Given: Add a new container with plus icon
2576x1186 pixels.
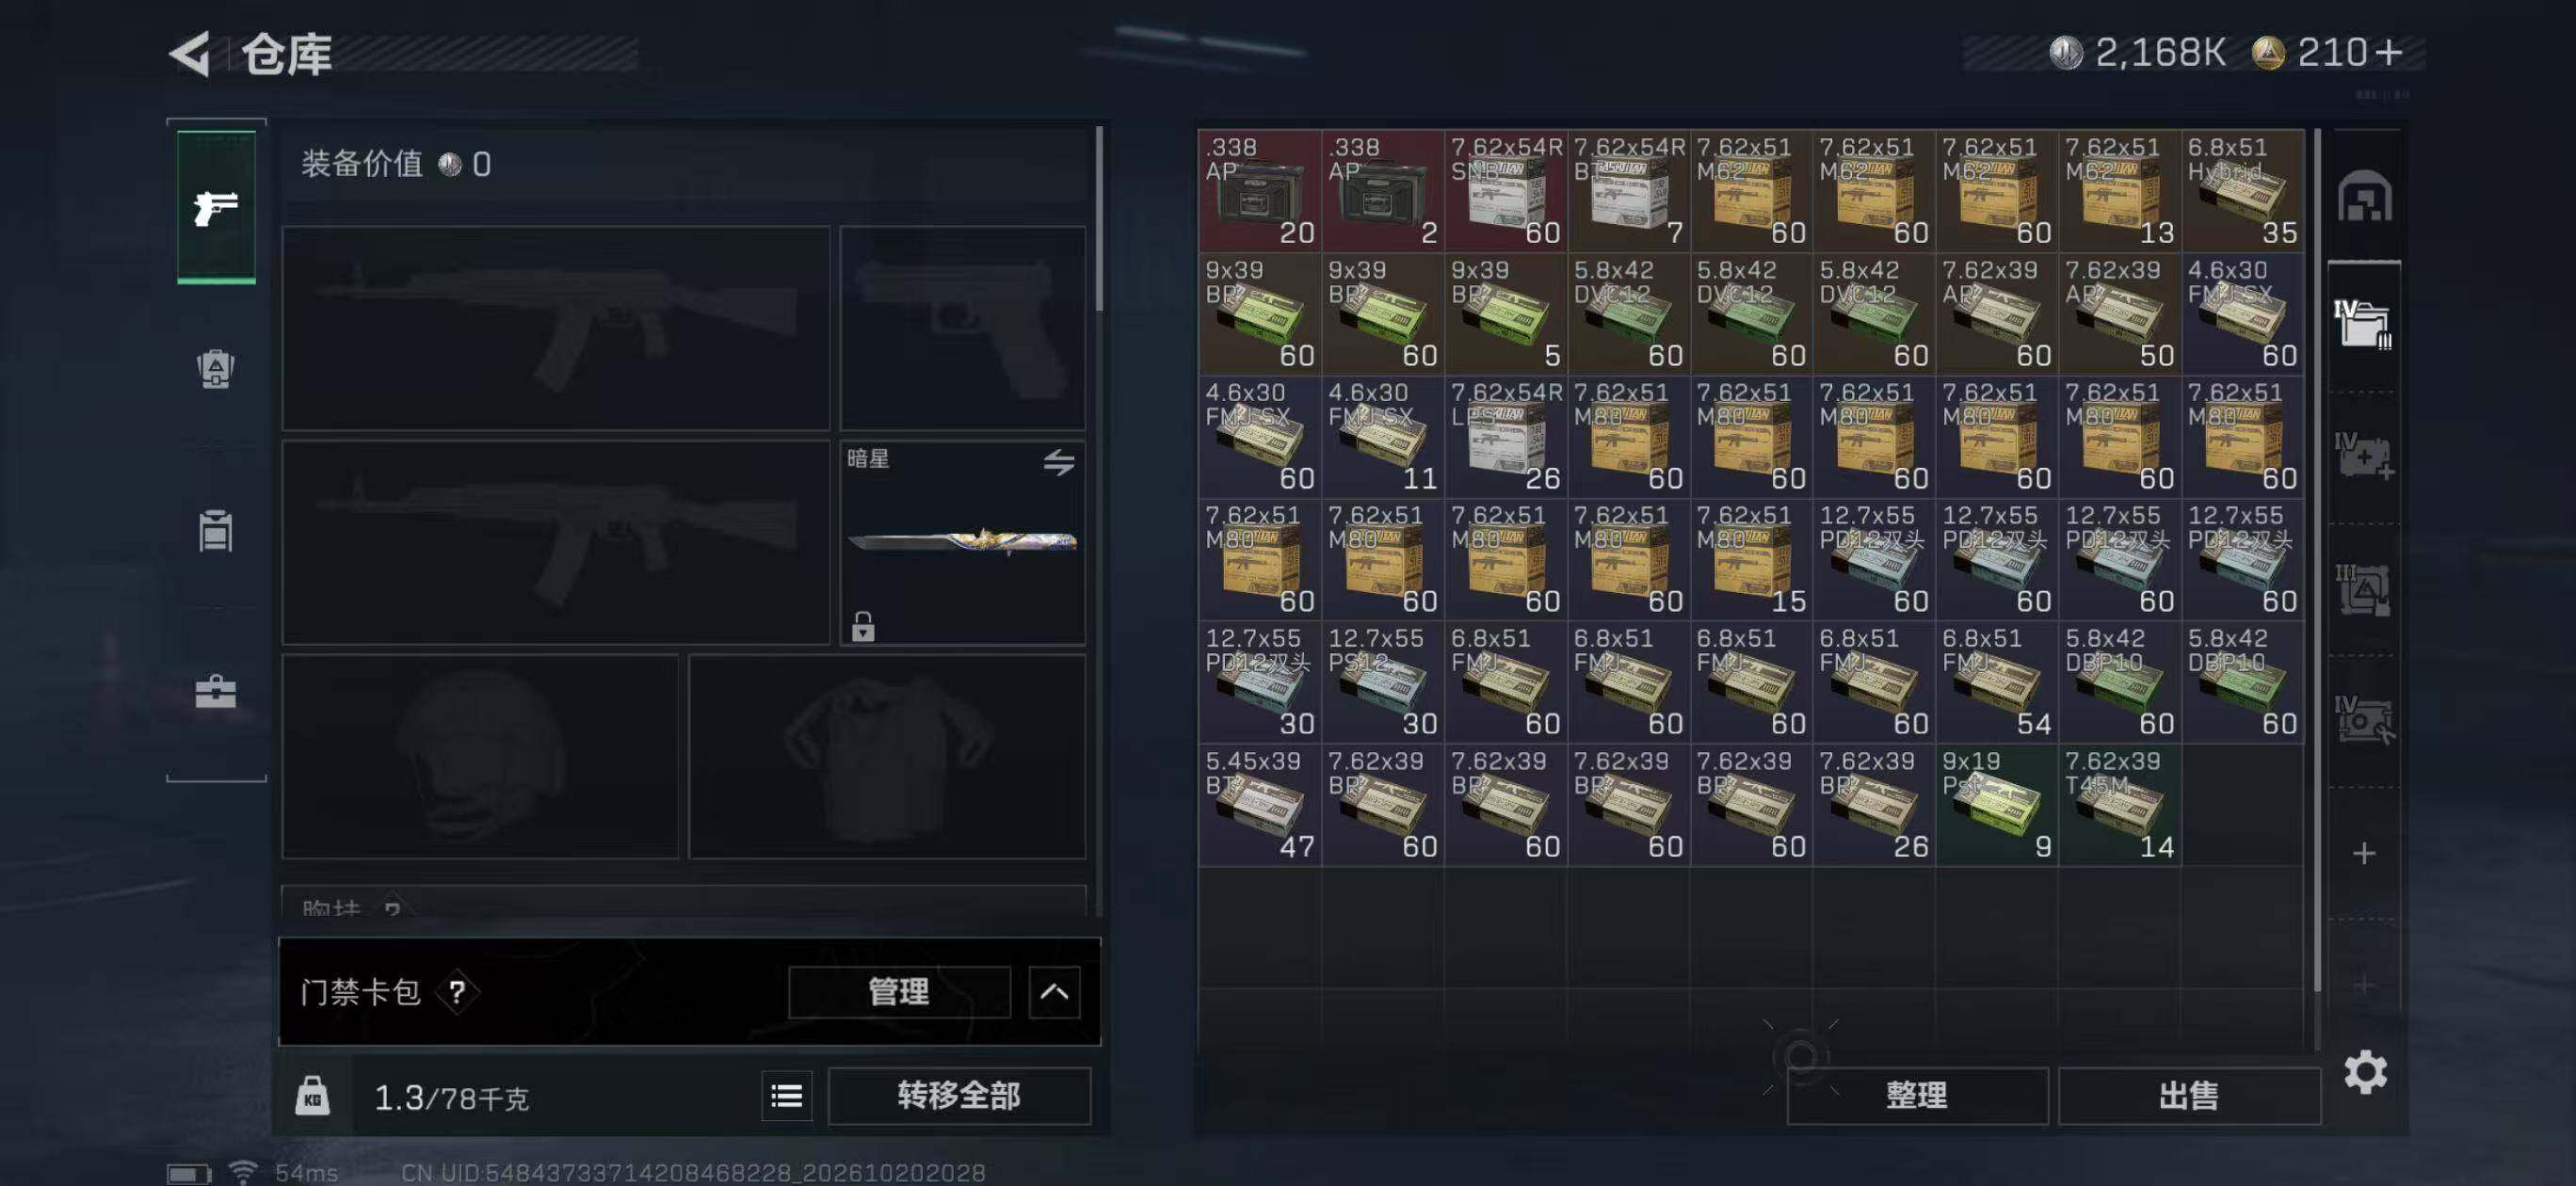Looking at the screenshot, I should (2364, 853).
